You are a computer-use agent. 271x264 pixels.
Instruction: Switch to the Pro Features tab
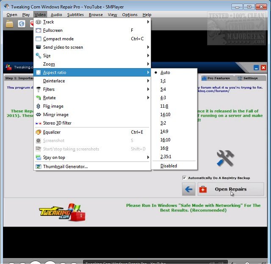pyautogui.click(x=216, y=78)
